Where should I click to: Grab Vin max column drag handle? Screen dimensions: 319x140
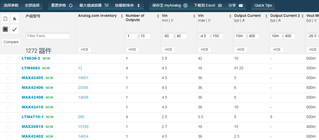click(x=230, y=16)
